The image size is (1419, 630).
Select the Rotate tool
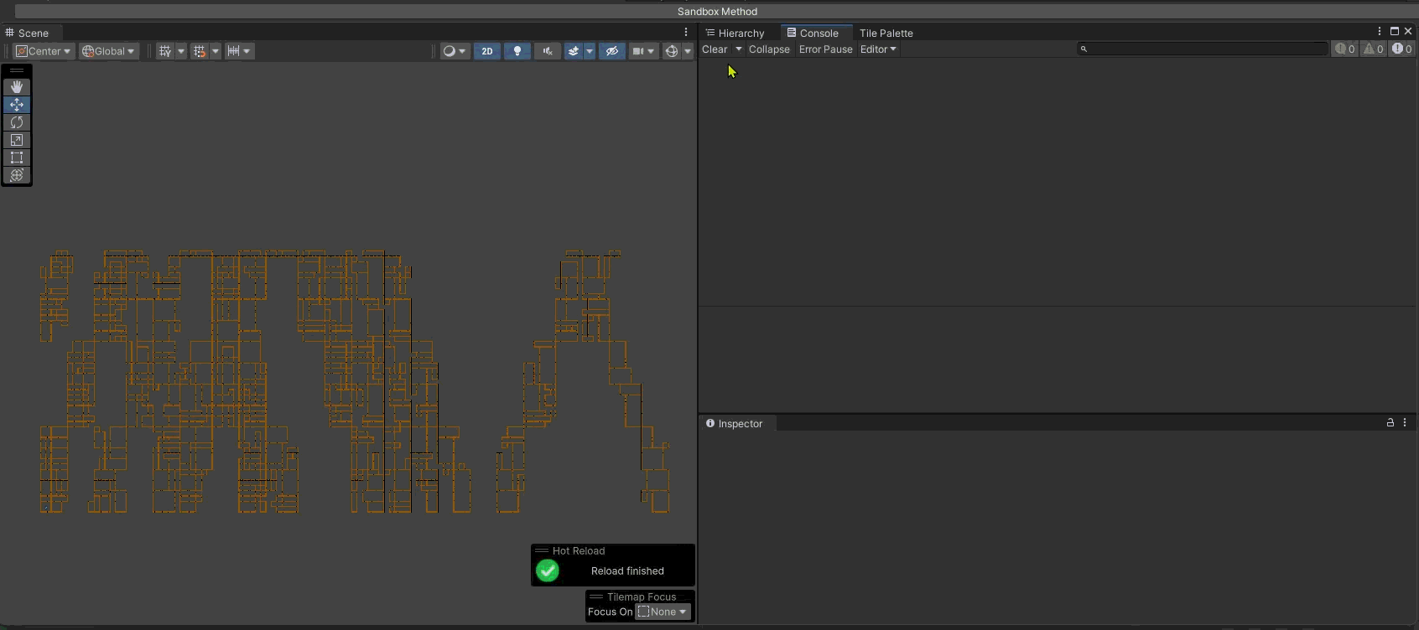[x=17, y=122]
